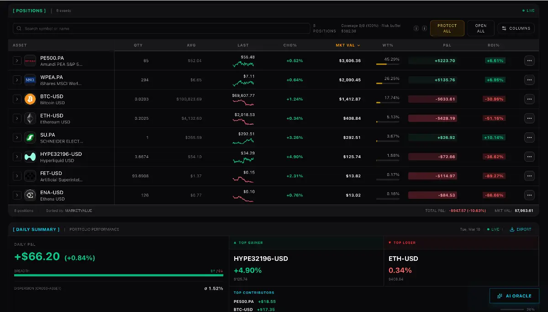Expand the PE500.PA position row

click(17, 61)
